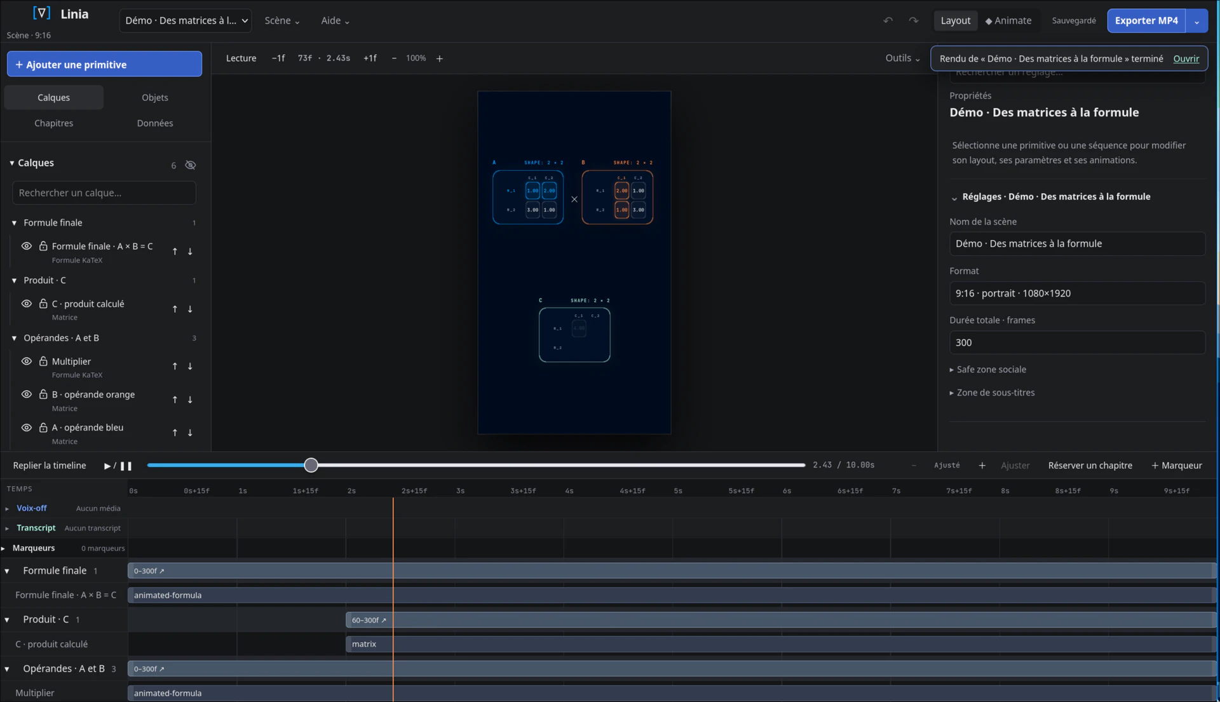Hide Formule finale · A × B = C layer

point(27,246)
